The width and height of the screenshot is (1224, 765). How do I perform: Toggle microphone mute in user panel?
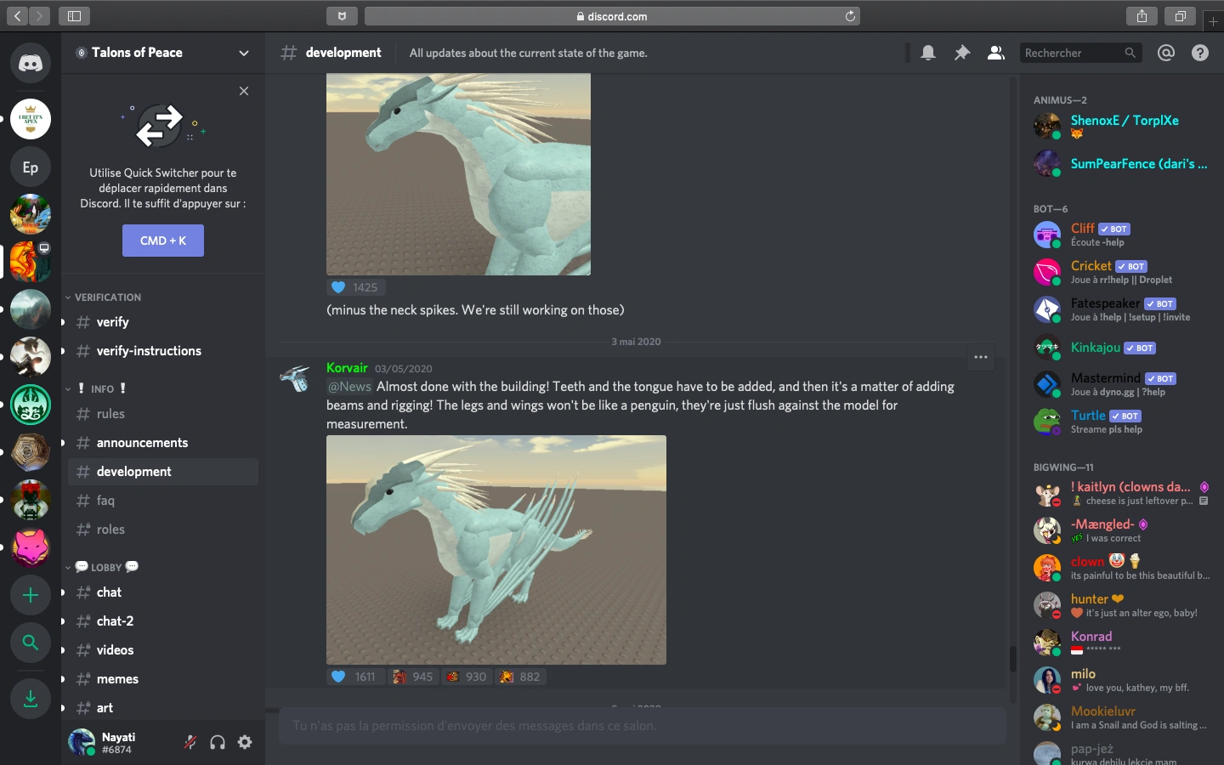190,742
